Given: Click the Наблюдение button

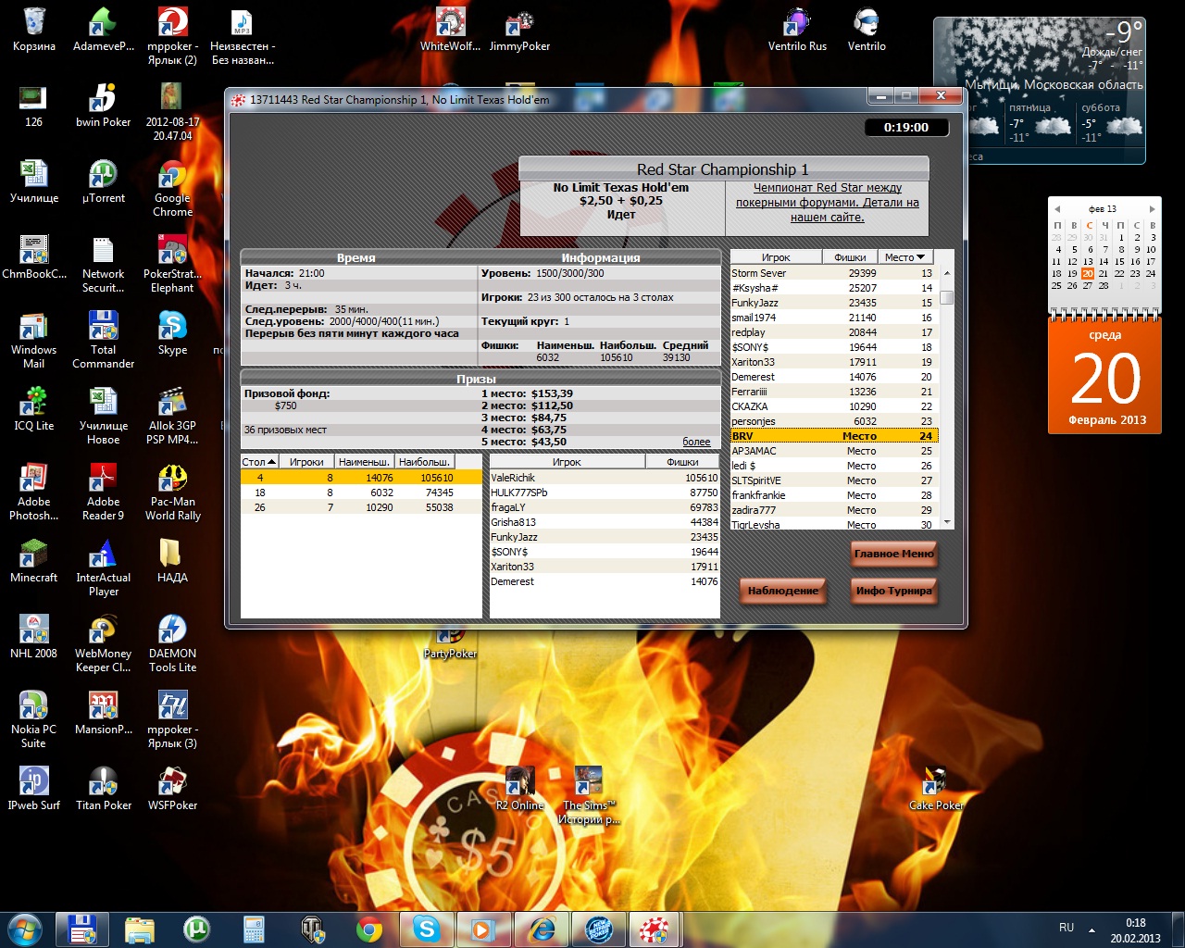Looking at the screenshot, I should coord(782,591).
